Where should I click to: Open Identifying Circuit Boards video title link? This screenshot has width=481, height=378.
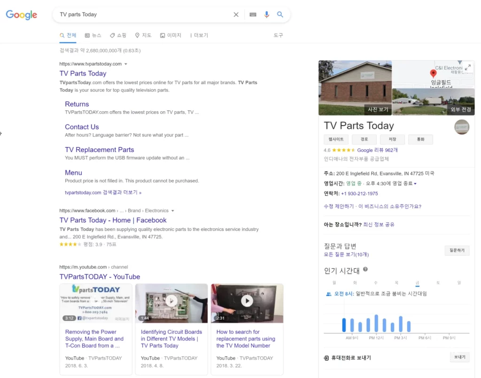pyautogui.click(x=171, y=339)
